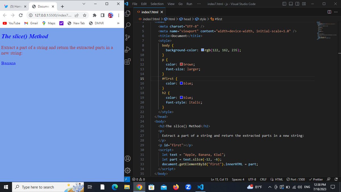Open Chrome extensions puzzle icon
Screen dimensions: 341x192
pyautogui.click(x=95, y=15)
